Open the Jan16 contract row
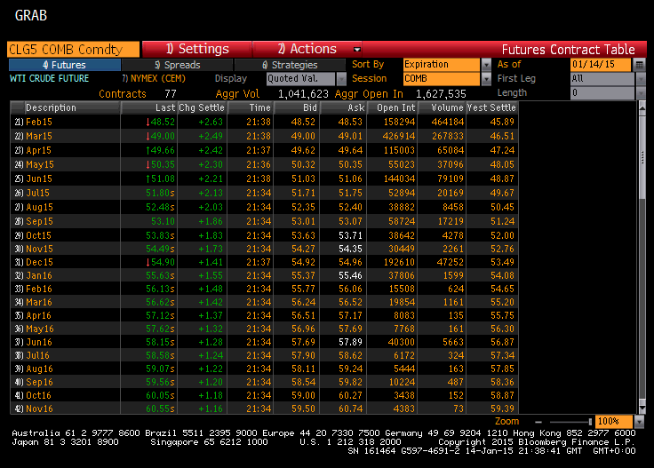This screenshot has height=468, width=654. (x=264, y=275)
